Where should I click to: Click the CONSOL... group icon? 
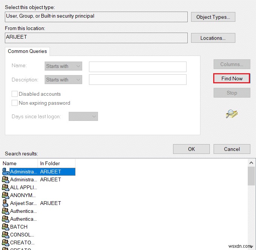(6, 235)
